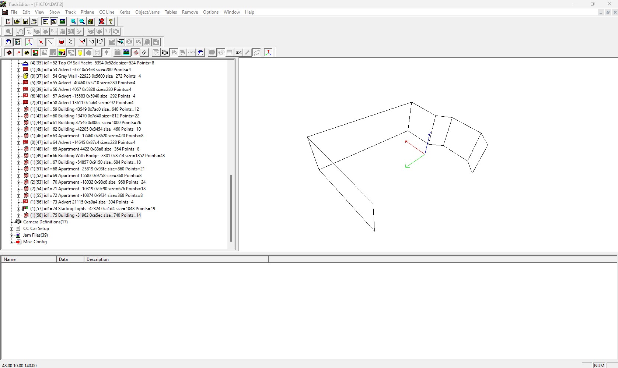The image size is (618, 368).
Task: Expand the Building With Bridge object node
Action: (x=18, y=156)
